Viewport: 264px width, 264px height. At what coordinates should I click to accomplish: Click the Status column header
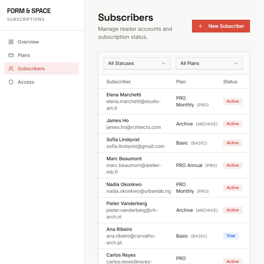pyautogui.click(x=230, y=82)
